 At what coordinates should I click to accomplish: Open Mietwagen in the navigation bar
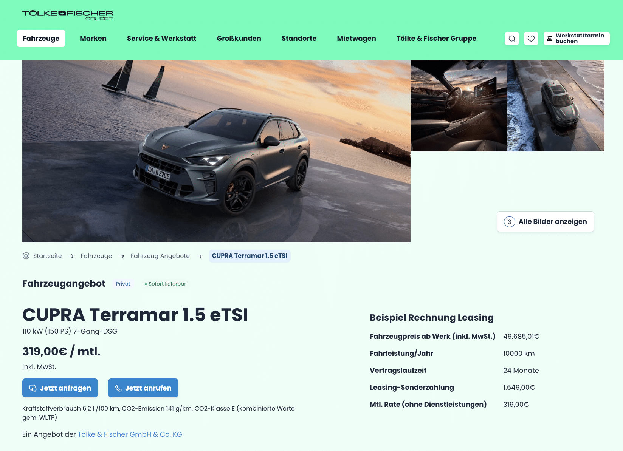click(x=356, y=39)
